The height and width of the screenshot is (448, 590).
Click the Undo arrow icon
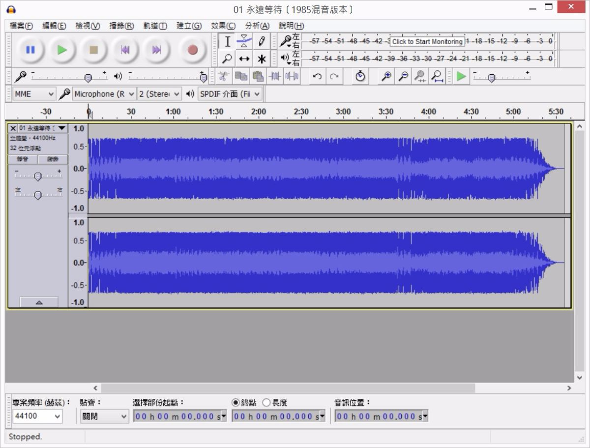coord(318,76)
